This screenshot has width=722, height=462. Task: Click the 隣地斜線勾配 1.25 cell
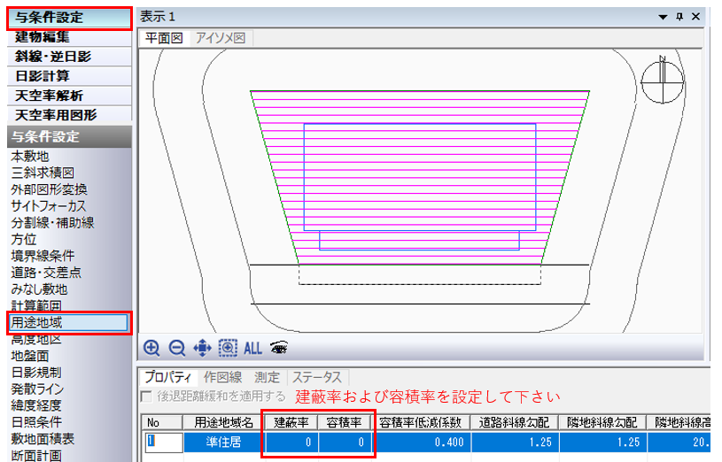click(602, 443)
